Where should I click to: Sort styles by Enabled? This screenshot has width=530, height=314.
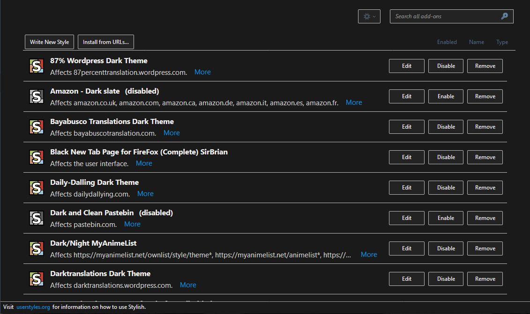point(447,42)
